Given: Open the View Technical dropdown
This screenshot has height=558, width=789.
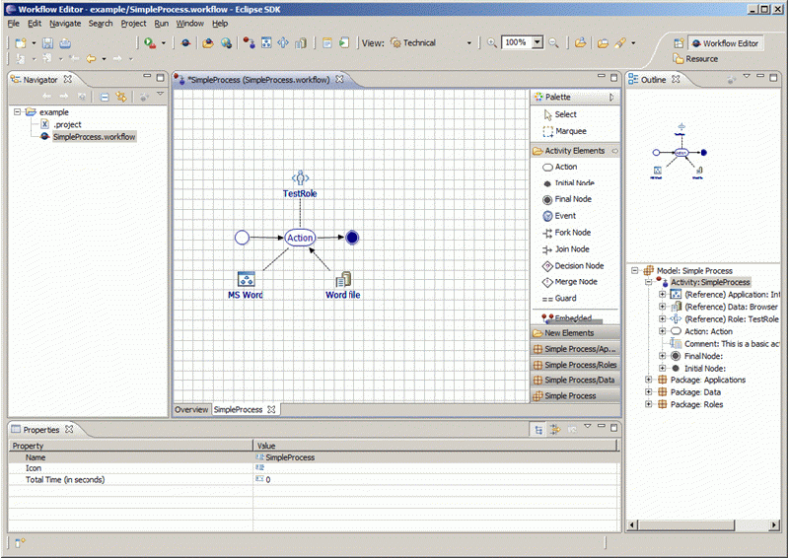Looking at the screenshot, I should [469, 43].
